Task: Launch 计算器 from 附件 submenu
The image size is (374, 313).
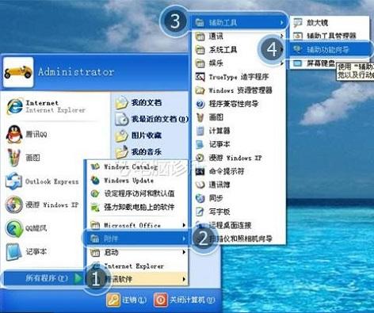Action: pyautogui.click(x=213, y=131)
